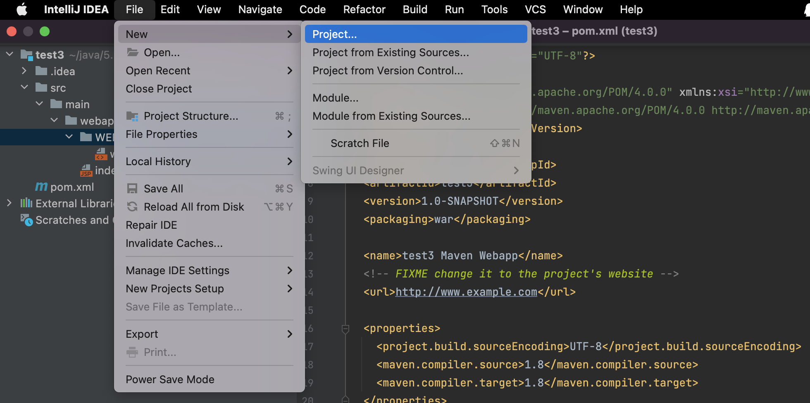Click the packaging war line in editor

[x=447, y=219]
